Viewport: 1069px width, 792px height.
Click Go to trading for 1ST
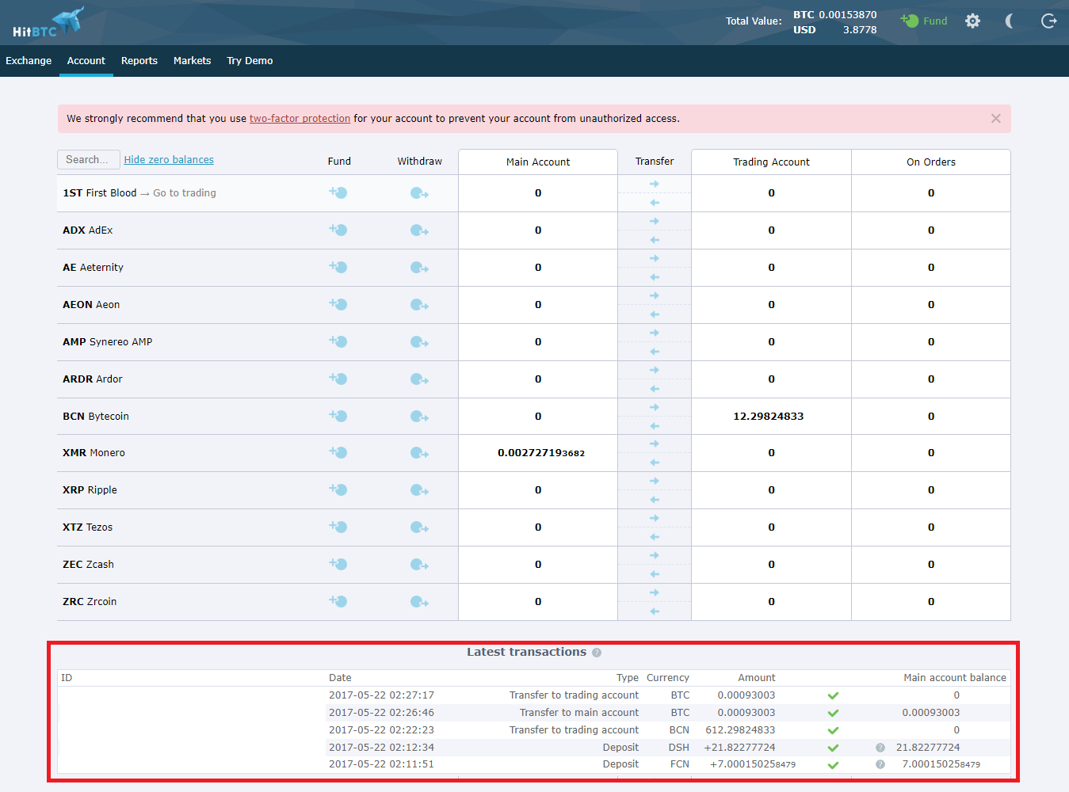(185, 193)
